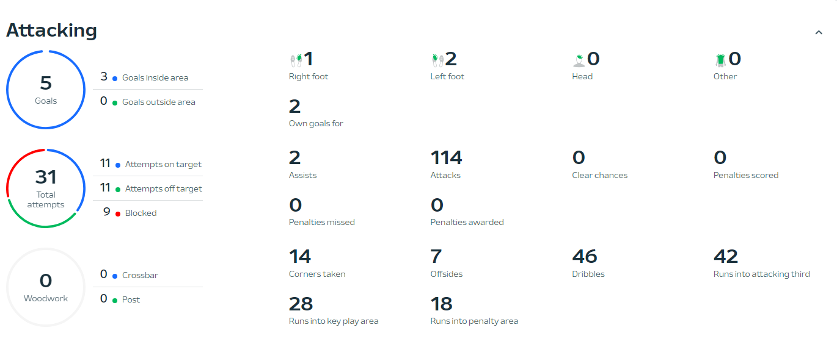The height and width of the screenshot is (358, 837).
Task: Click the Left foot goals icon
Action: pos(437,60)
